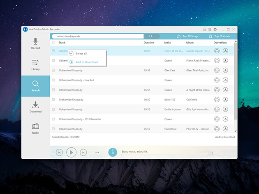
Task: Listen to the Emilie Autumn track
Action: coord(217,109)
